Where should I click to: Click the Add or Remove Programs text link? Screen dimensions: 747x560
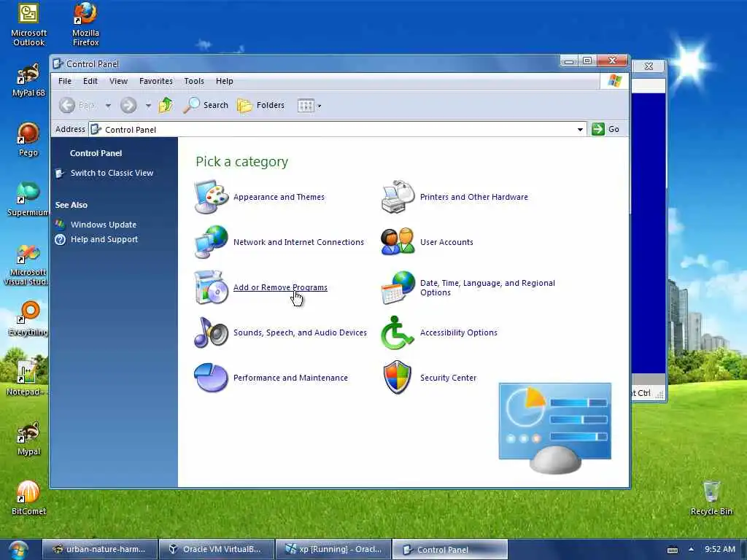click(280, 287)
